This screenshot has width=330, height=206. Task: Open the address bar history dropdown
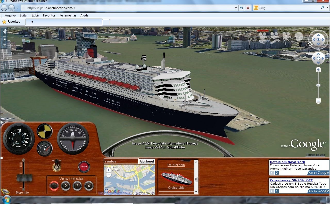click(235, 8)
